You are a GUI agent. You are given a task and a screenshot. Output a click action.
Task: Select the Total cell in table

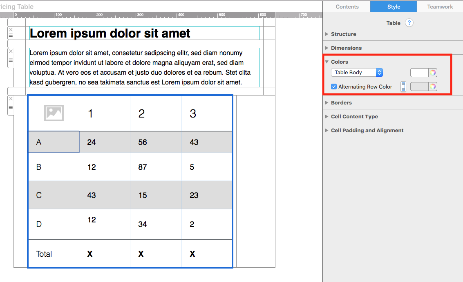(44, 254)
